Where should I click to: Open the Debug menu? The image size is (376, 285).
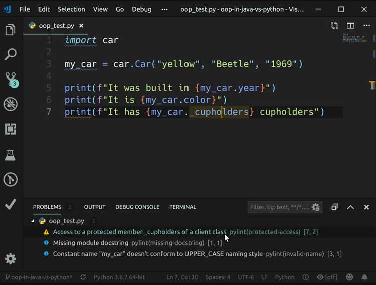[142, 9]
